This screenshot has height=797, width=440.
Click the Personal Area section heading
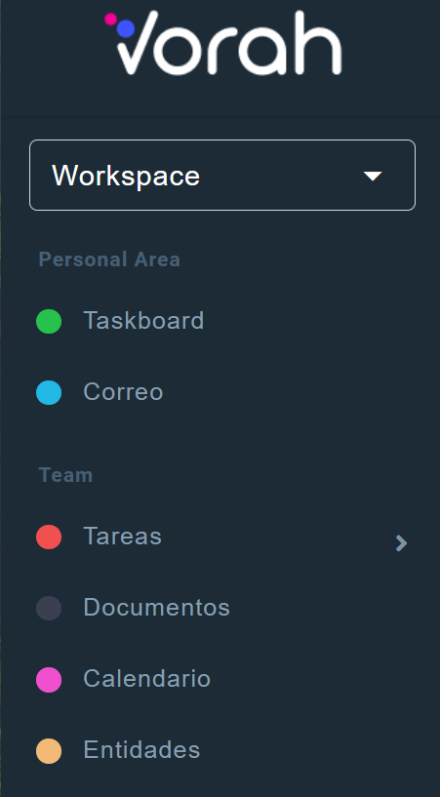109,259
